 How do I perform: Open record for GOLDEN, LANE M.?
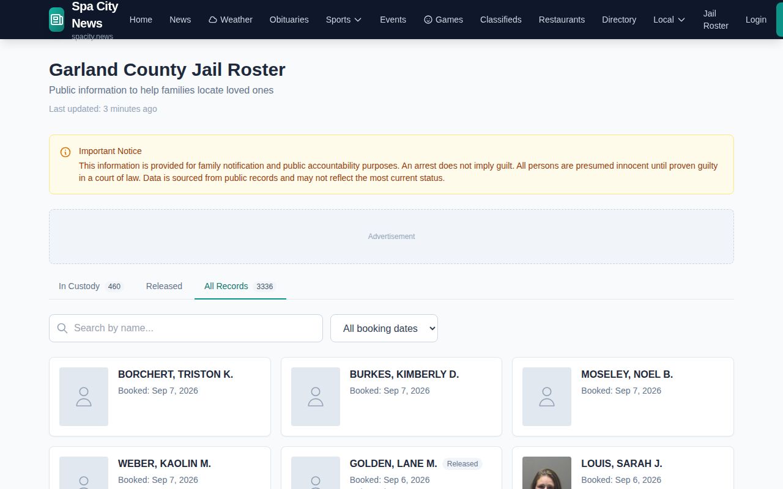click(x=391, y=468)
